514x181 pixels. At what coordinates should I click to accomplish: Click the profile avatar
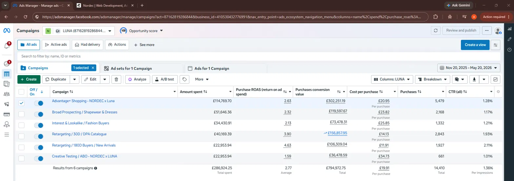point(498,31)
